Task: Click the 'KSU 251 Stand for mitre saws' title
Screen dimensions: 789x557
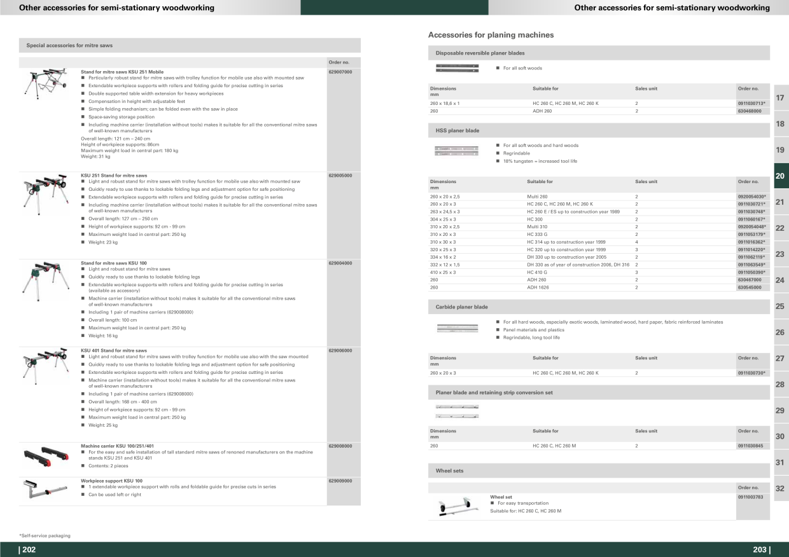Action: pos(114,175)
